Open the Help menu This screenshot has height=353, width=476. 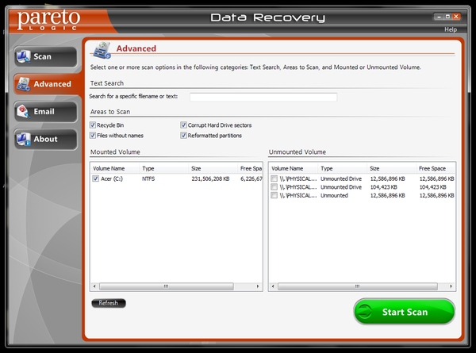(451, 29)
